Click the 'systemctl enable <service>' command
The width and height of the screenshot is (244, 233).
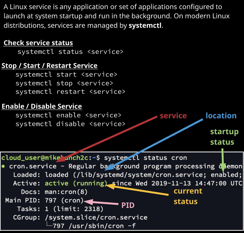pos(68,115)
